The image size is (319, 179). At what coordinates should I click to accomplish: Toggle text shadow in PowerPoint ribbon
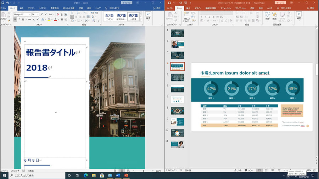(x=213, y=17)
